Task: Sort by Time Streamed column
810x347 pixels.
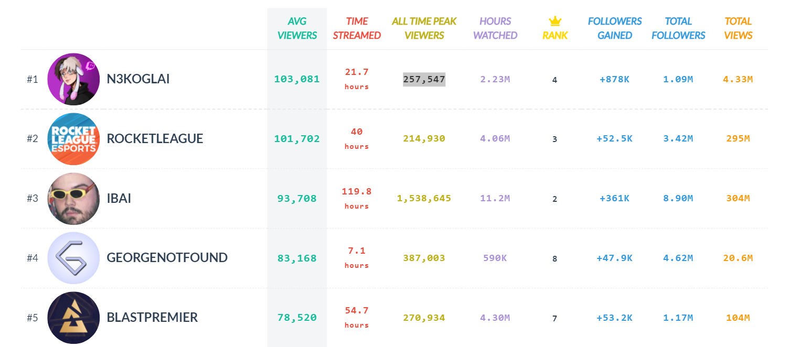Action: pos(357,28)
